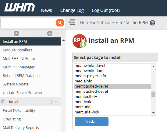Log out via Log Out (root)
The height and width of the screenshot is (132, 167).
point(106,10)
